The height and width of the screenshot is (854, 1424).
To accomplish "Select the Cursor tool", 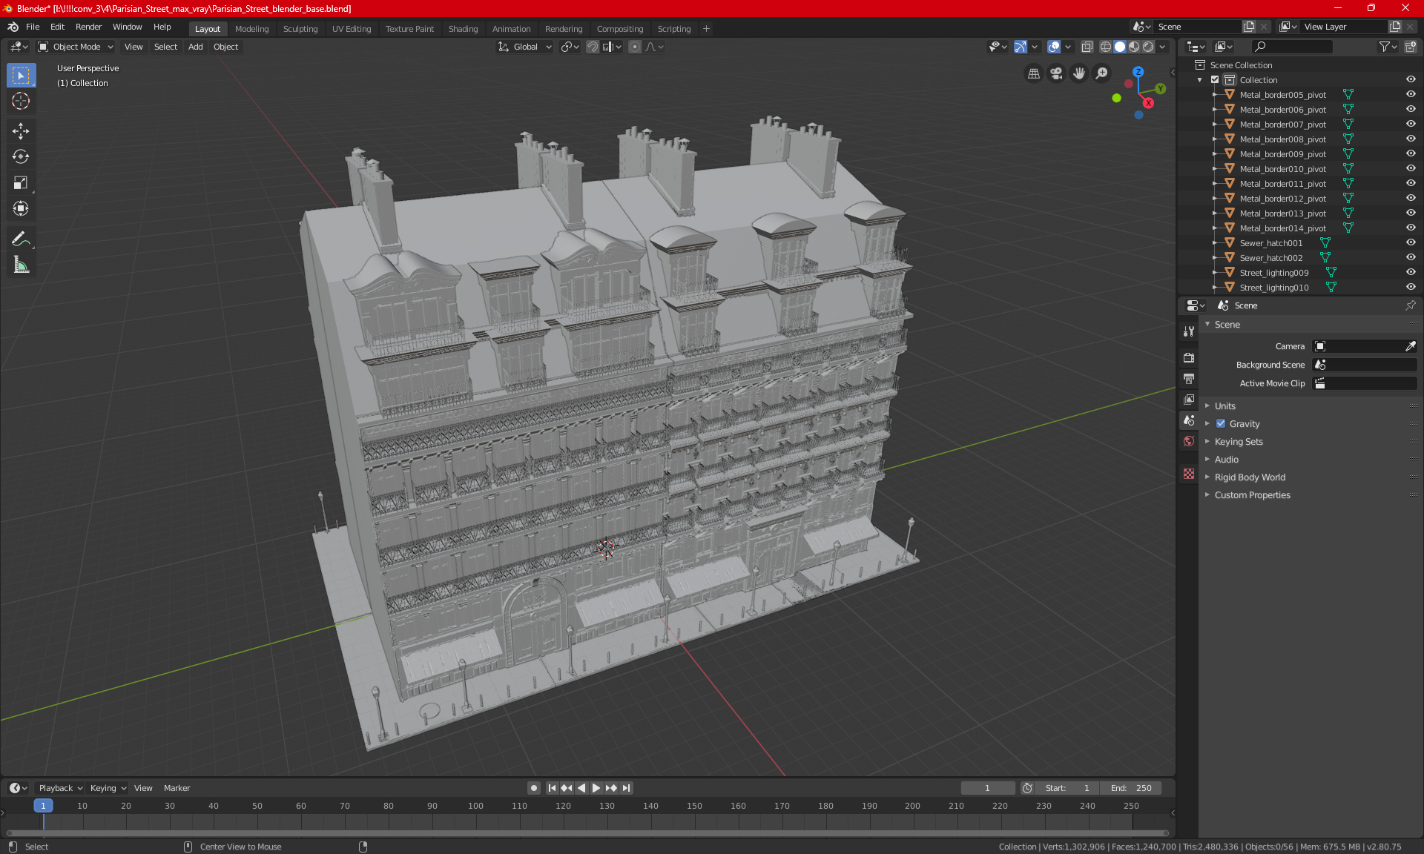I will tap(21, 102).
